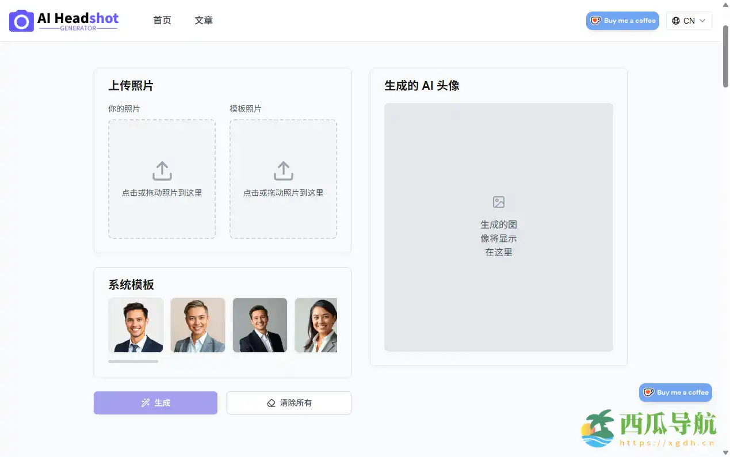Click the scroll indicator under system templates
The width and height of the screenshot is (730, 457).
point(133,361)
